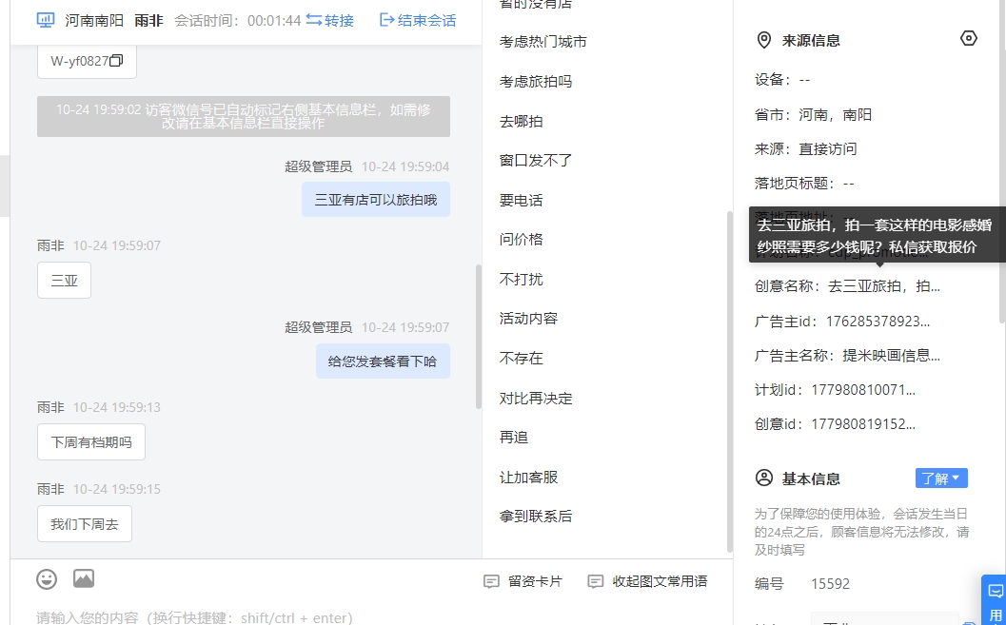Click the 编号 value 15592

[830, 584]
